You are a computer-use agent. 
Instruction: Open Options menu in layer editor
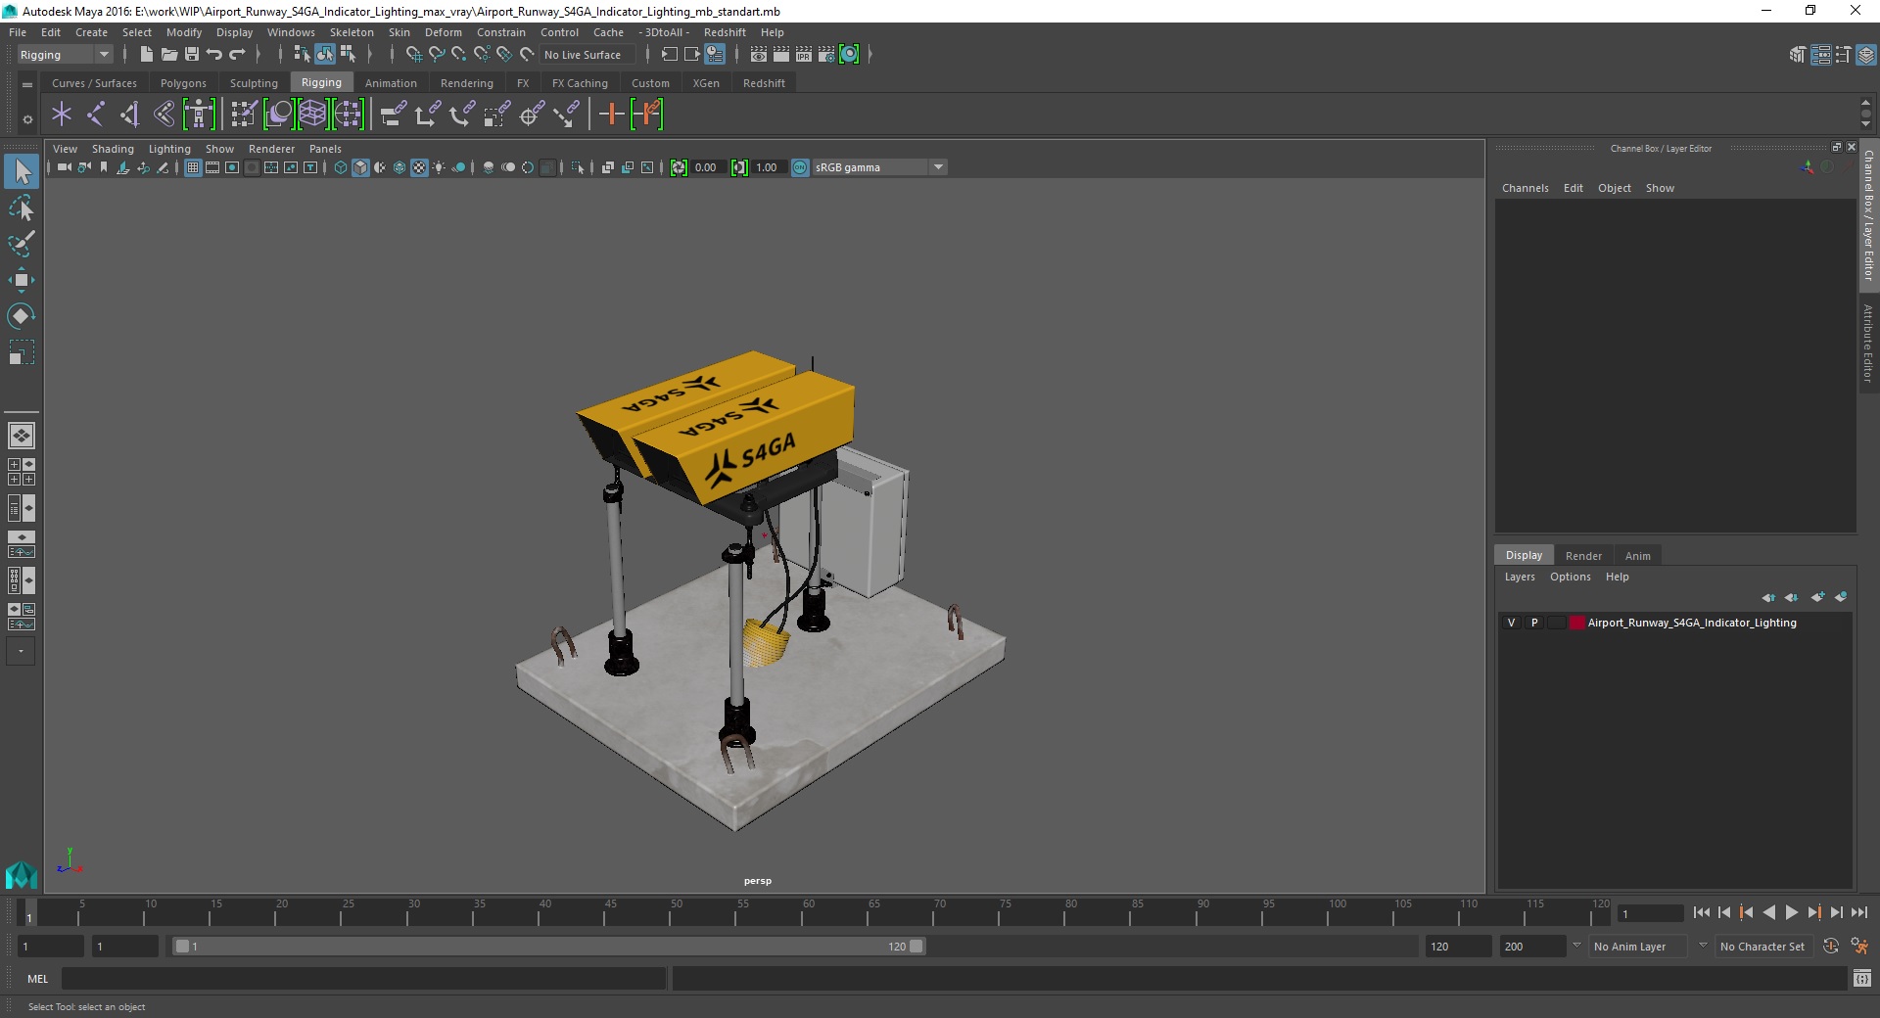click(x=1570, y=577)
